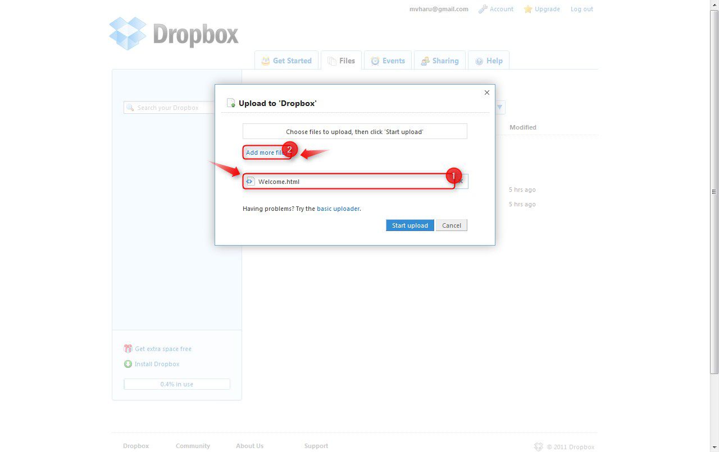The width and height of the screenshot is (719, 452).
Task: Remove Welcome.html from the upload list
Action: pyautogui.click(x=461, y=181)
